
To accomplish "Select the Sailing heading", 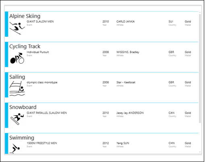I will pyautogui.click(x=17, y=77).
